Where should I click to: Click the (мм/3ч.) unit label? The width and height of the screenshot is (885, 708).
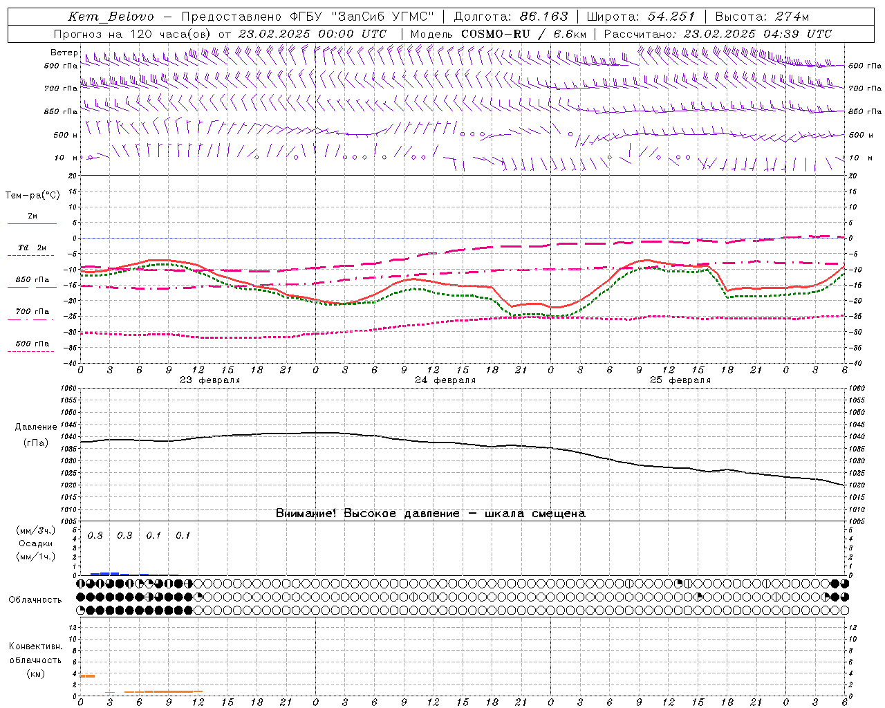pos(36,530)
